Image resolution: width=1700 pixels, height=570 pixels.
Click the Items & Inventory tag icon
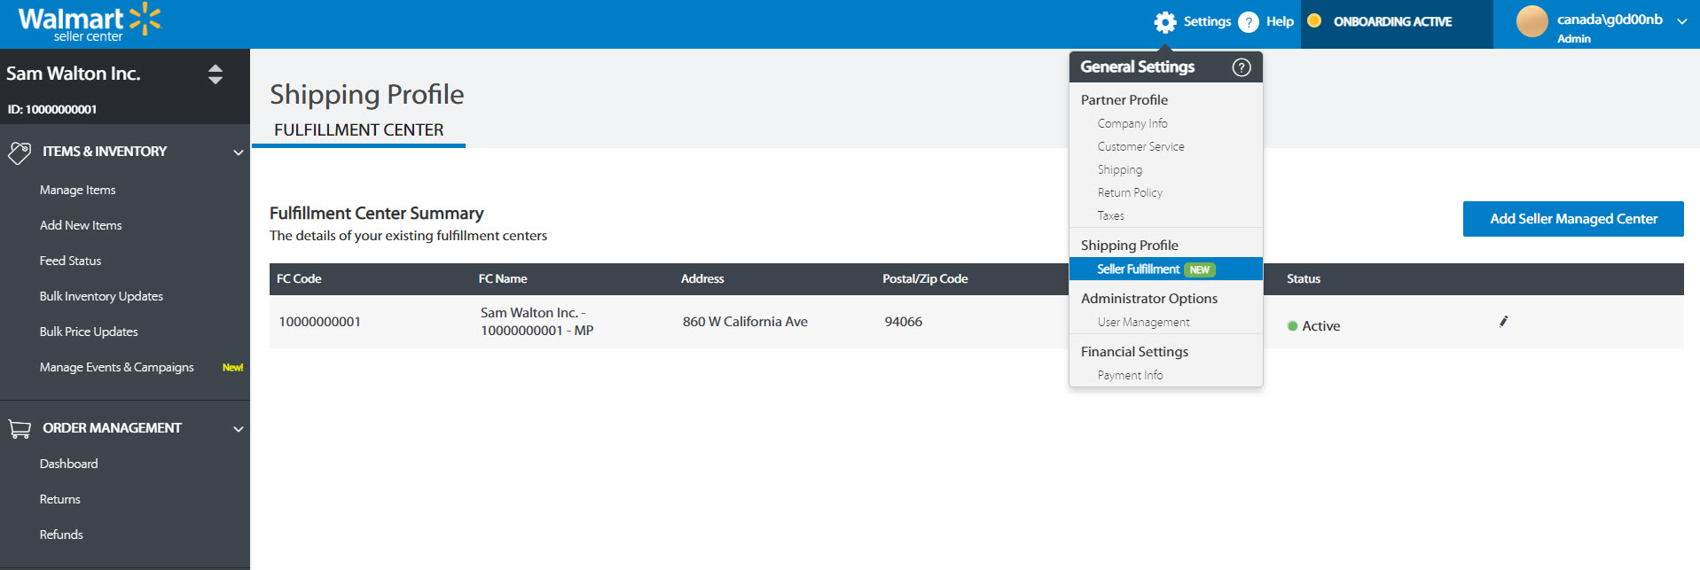click(x=20, y=152)
